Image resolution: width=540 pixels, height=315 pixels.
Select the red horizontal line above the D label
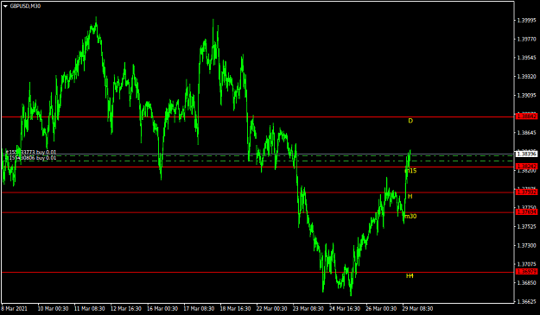click(257, 117)
